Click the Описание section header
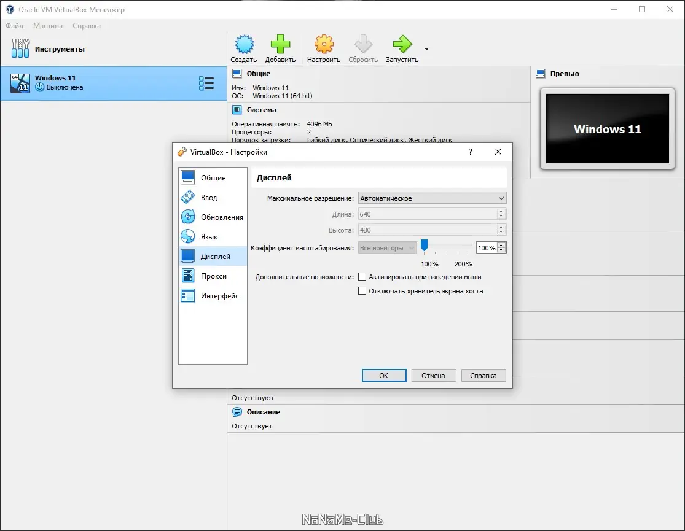This screenshot has height=531, width=685. 263,412
